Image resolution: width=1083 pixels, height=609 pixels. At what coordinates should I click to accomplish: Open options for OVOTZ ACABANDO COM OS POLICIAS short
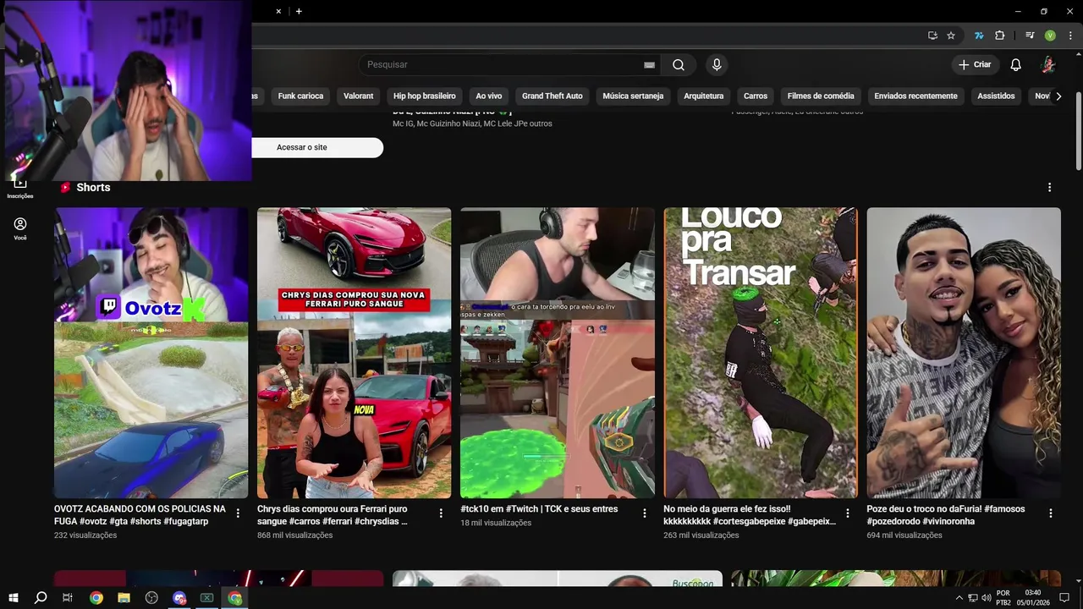coord(238,513)
